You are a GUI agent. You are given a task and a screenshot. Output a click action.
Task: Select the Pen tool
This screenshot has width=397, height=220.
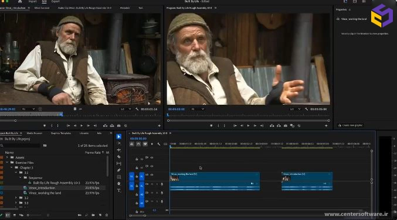click(x=118, y=170)
